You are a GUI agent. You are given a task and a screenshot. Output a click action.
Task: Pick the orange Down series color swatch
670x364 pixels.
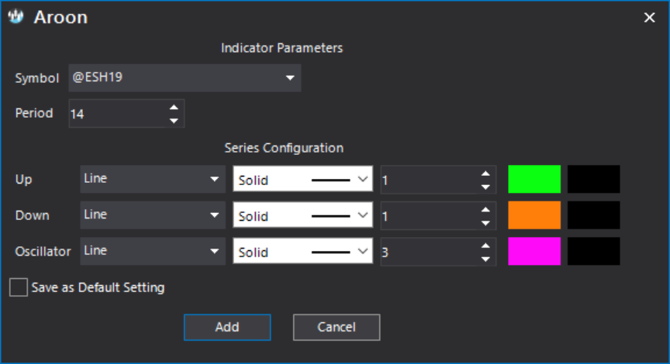(534, 215)
